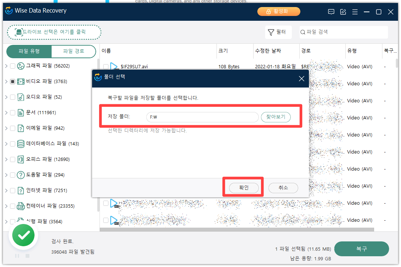
Task: Open the 필터 filter panel
Action: 278,32
